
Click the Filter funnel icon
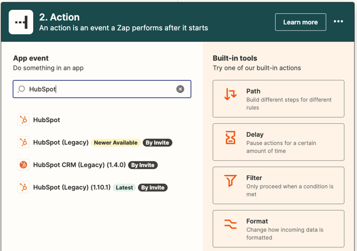(x=230, y=181)
